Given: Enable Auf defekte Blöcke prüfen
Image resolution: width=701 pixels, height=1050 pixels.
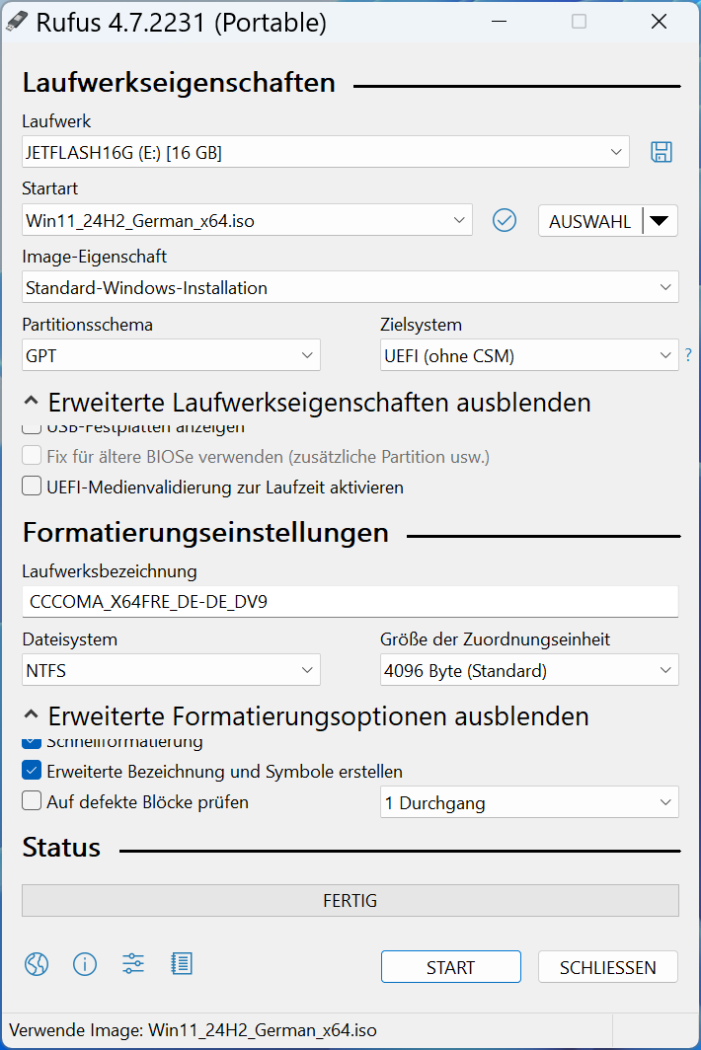Looking at the screenshot, I should pos(33,802).
